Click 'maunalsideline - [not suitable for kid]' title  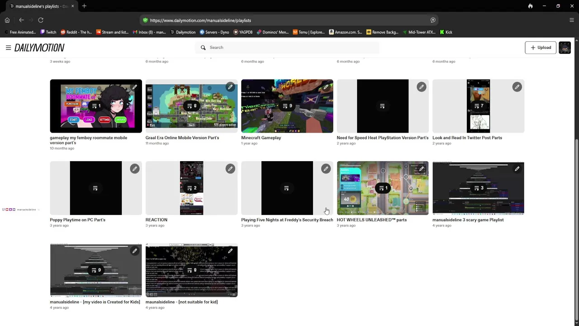pyautogui.click(x=181, y=302)
